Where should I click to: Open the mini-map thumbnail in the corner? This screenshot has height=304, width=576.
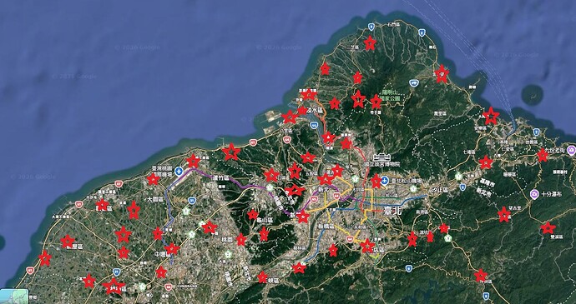pos(14,297)
